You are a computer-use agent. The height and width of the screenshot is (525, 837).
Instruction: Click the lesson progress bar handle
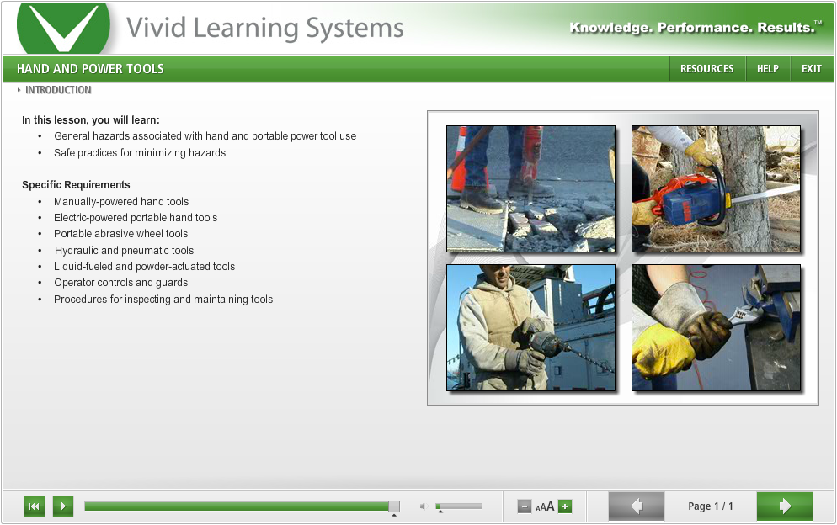pyautogui.click(x=393, y=506)
